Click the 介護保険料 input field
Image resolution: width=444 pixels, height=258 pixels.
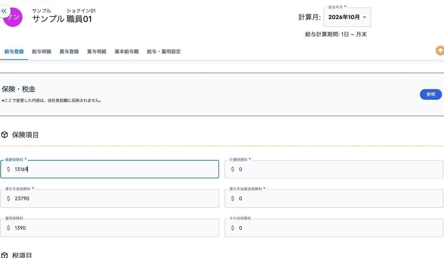coord(334,169)
